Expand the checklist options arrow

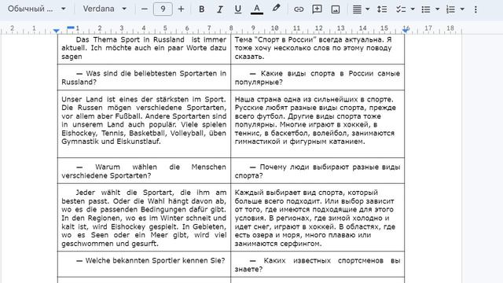click(x=413, y=9)
